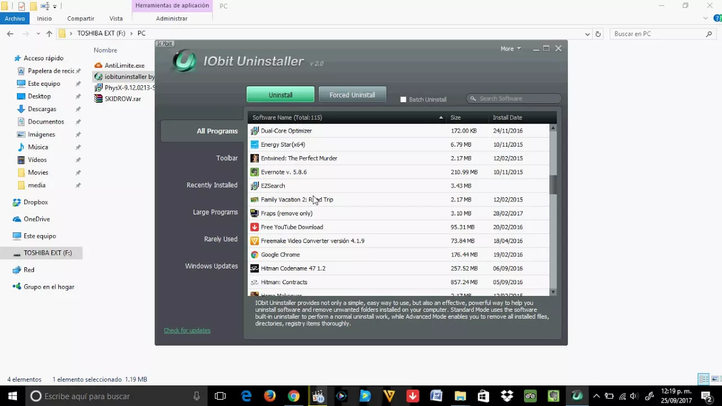The width and height of the screenshot is (722, 406).
Task: Click Windows search box on taskbar
Action: tap(116, 396)
